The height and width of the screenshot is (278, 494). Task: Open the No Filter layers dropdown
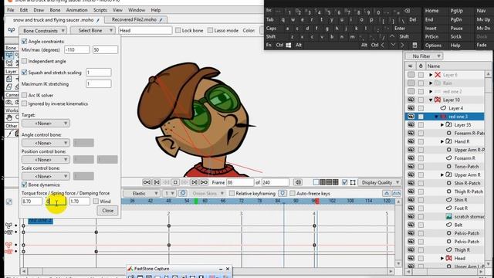(424, 56)
